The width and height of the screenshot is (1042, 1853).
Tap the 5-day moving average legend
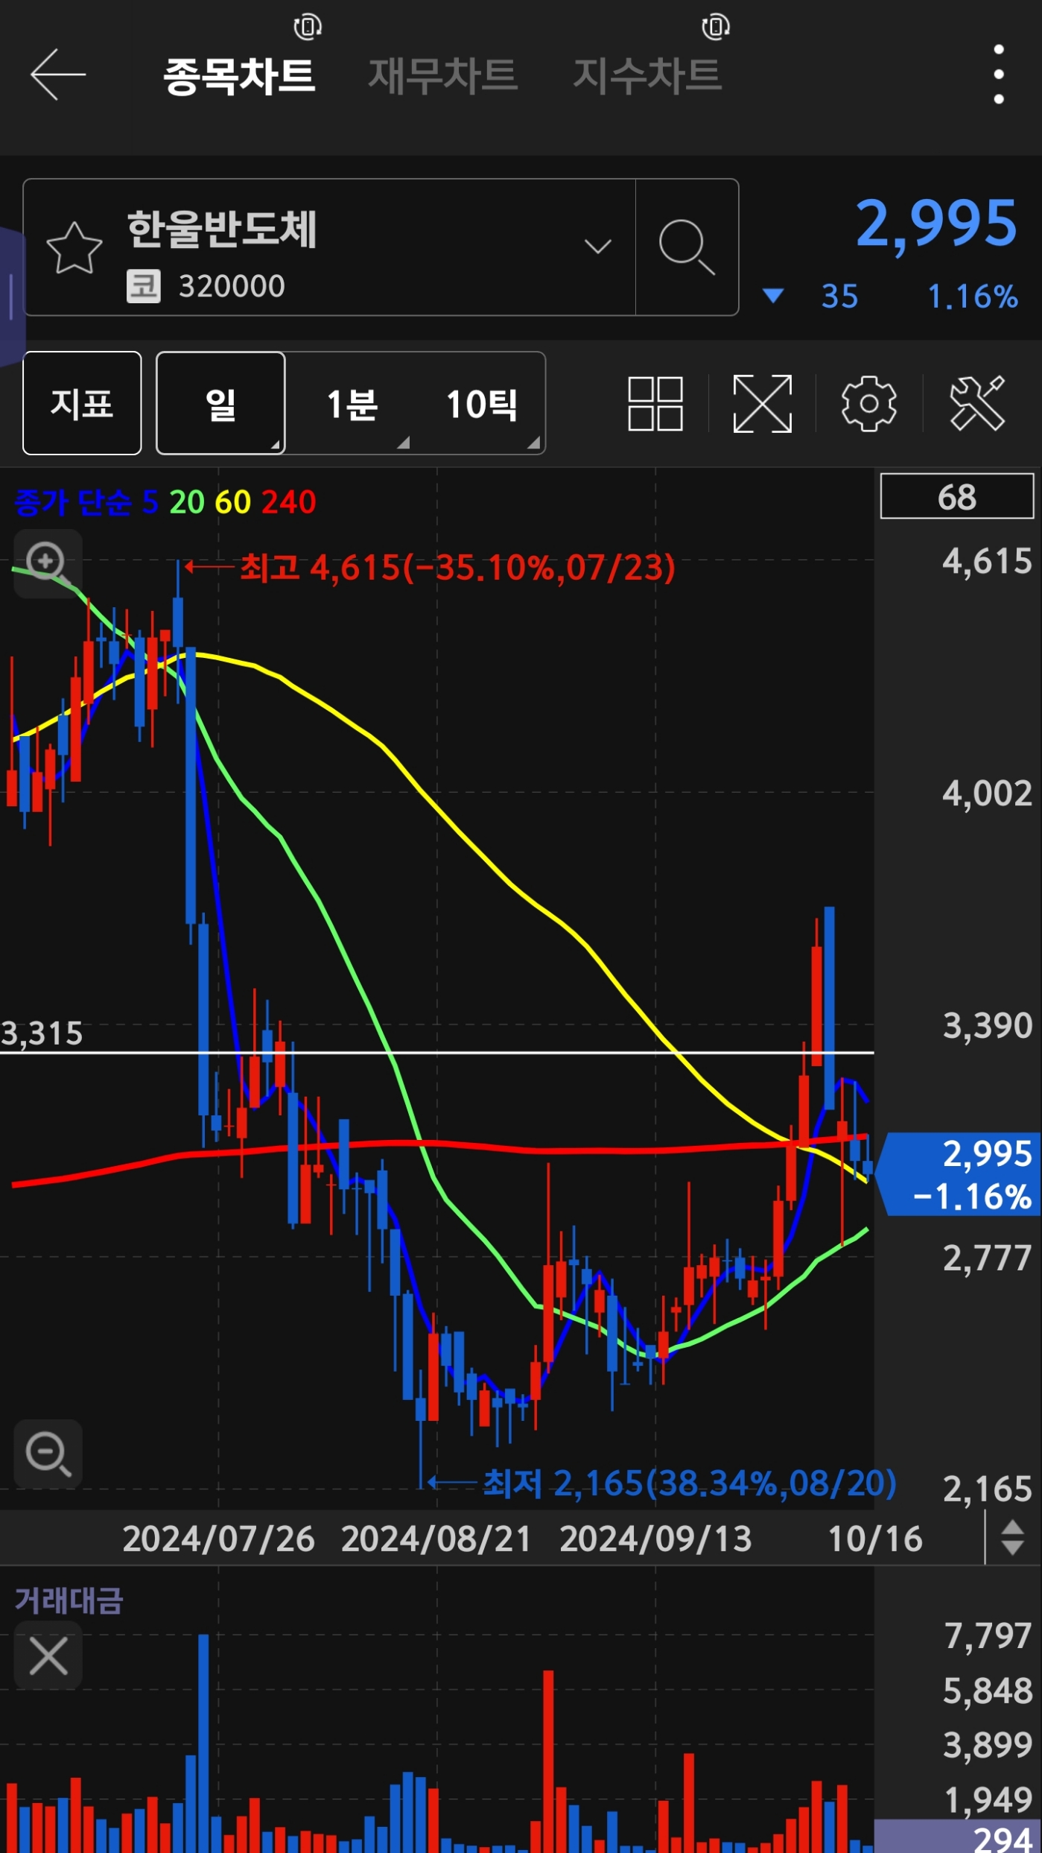pos(150,502)
